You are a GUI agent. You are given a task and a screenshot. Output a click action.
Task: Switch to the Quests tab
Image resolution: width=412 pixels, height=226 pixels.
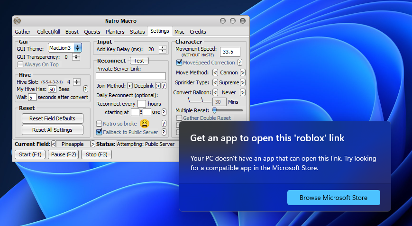(x=92, y=31)
